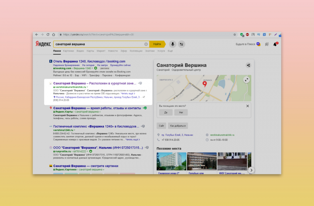Expand the vershina1240.ru URL dropdown arrow
This screenshot has height=206, width=314.
click(75, 130)
